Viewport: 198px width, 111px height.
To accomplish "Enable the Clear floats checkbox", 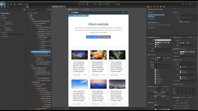I will pos(180,67).
